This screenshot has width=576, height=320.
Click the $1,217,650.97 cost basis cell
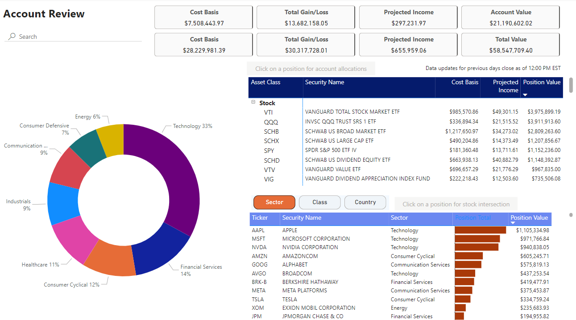pos(462,131)
